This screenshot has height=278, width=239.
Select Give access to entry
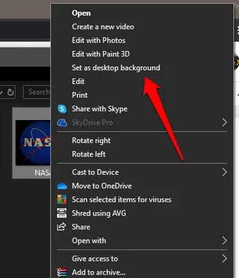click(x=95, y=259)
